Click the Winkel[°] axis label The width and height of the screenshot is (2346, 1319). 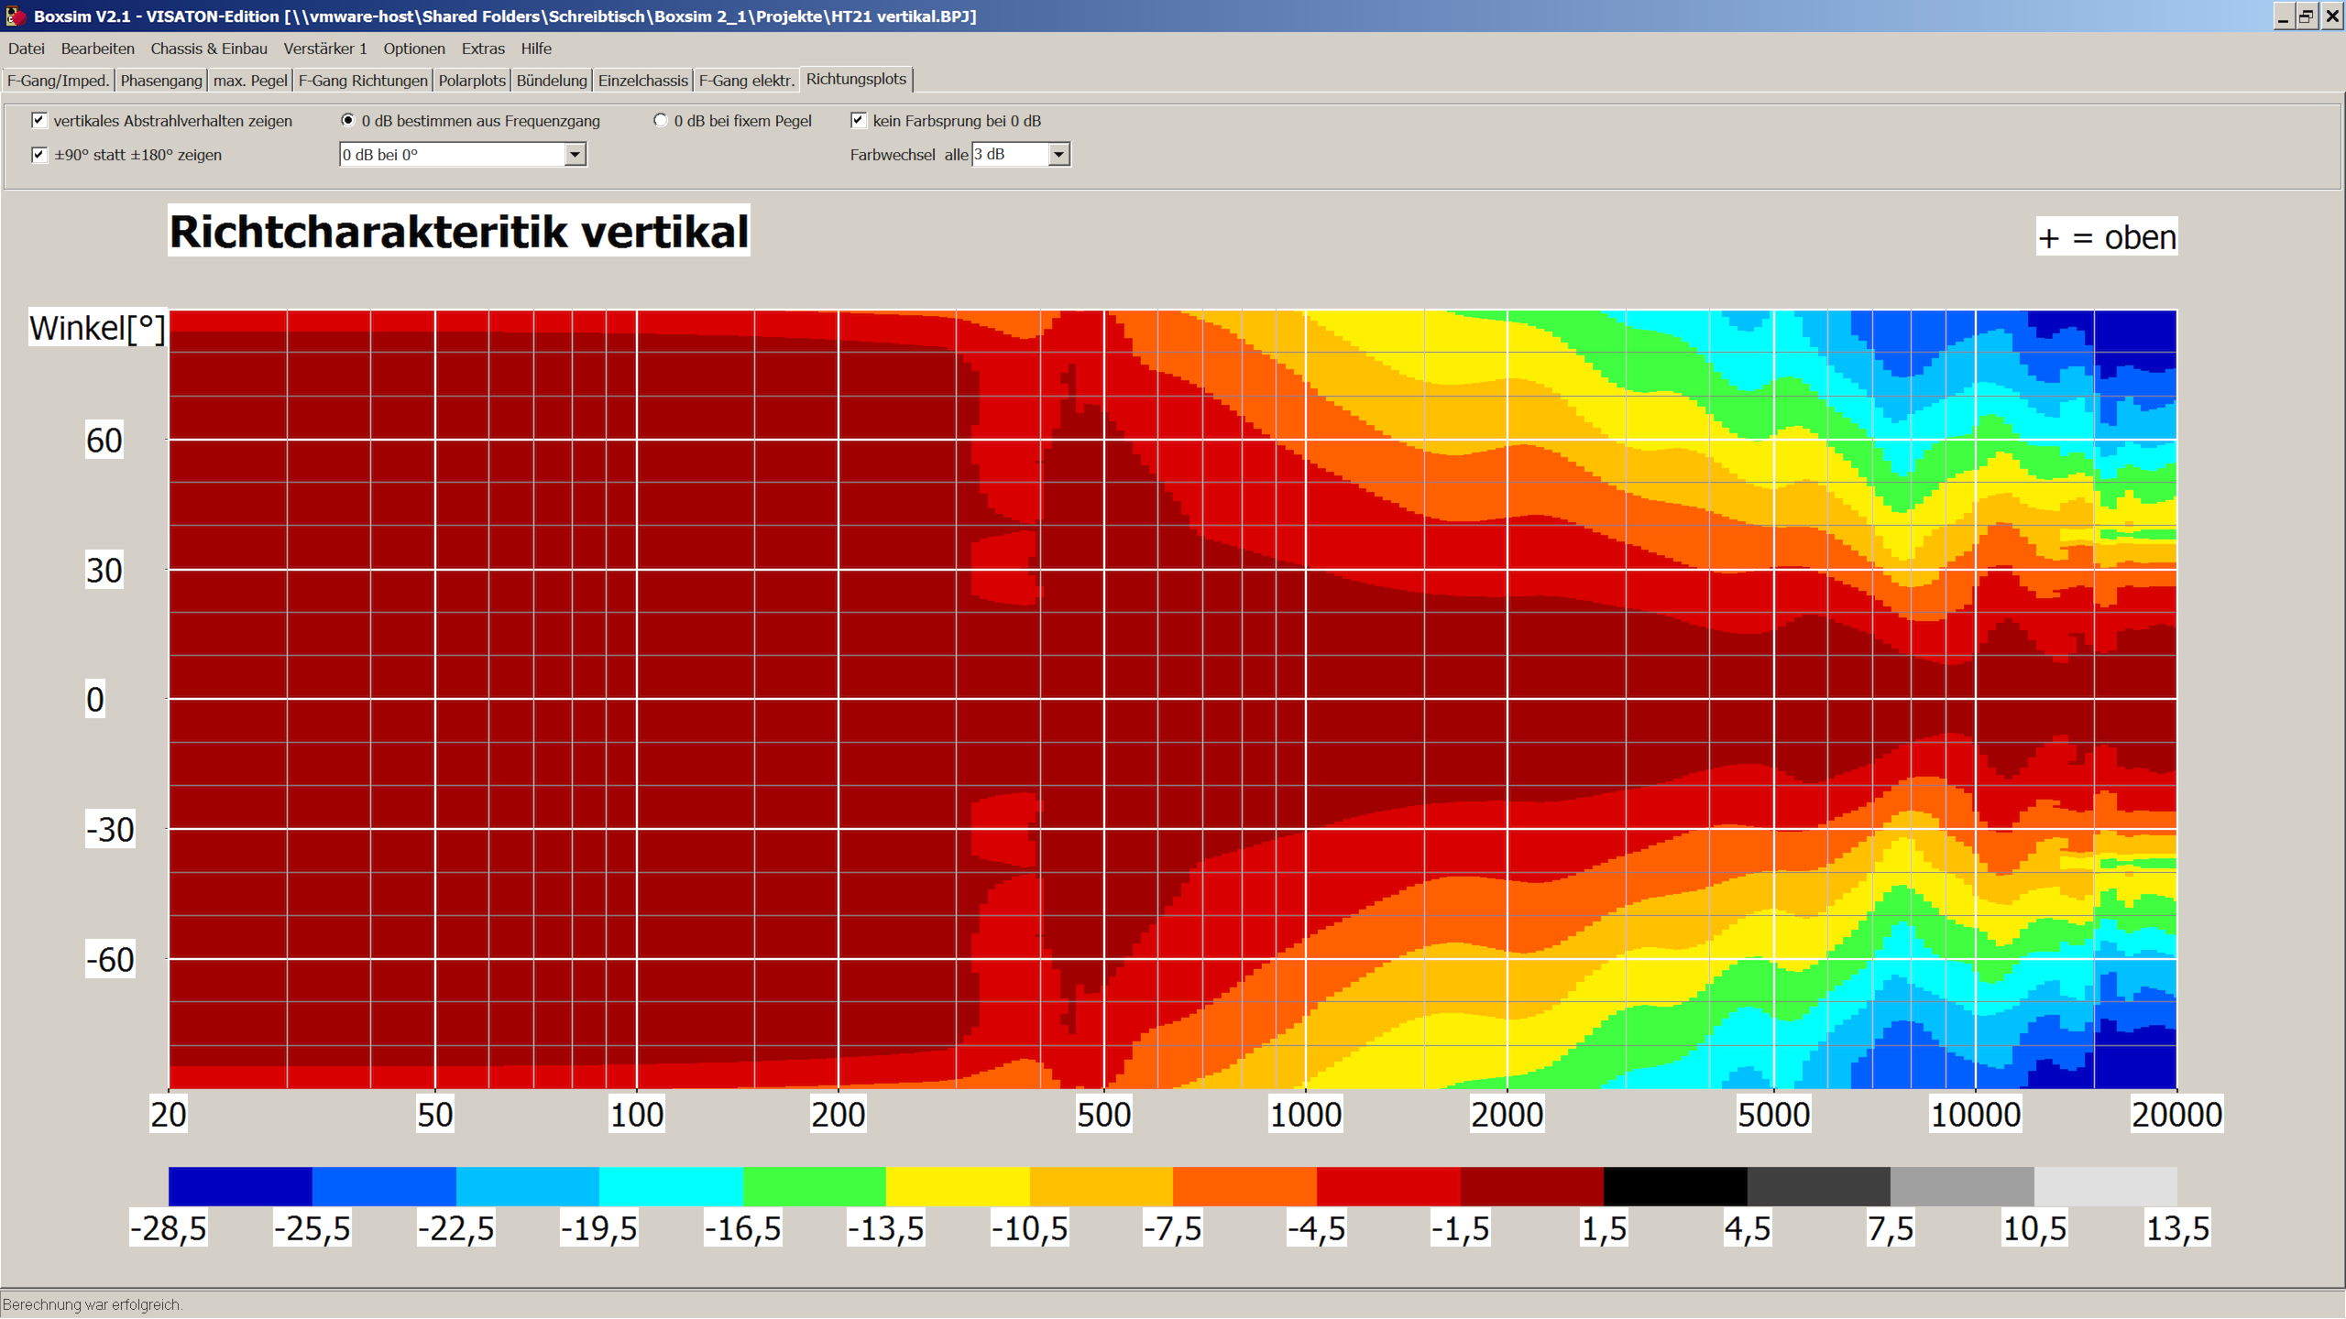(x=97, y=328)
